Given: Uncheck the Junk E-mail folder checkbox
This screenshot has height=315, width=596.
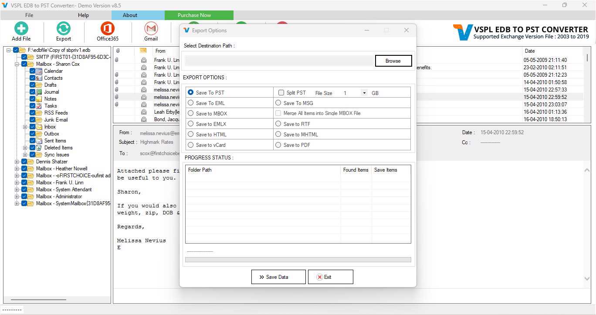Looking at the screenshot, I should [x=32, y=120].
